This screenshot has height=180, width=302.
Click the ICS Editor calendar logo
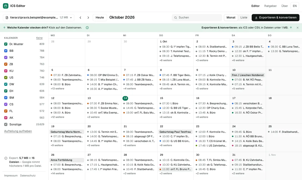6,6
